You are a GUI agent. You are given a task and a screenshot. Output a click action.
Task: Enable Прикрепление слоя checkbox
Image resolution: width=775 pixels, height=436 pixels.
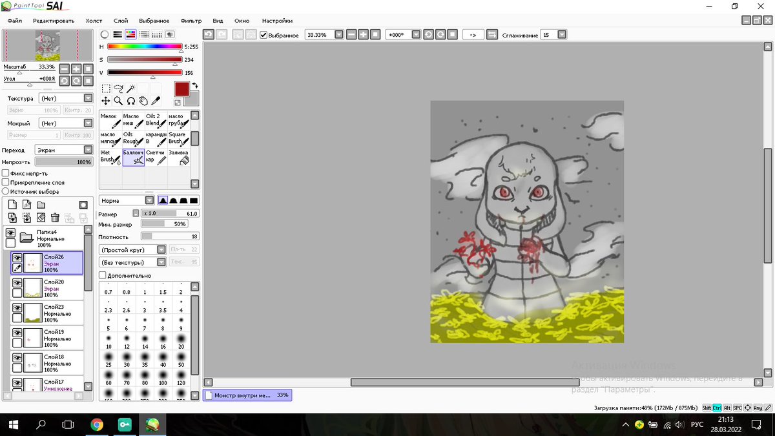point(5,182)
